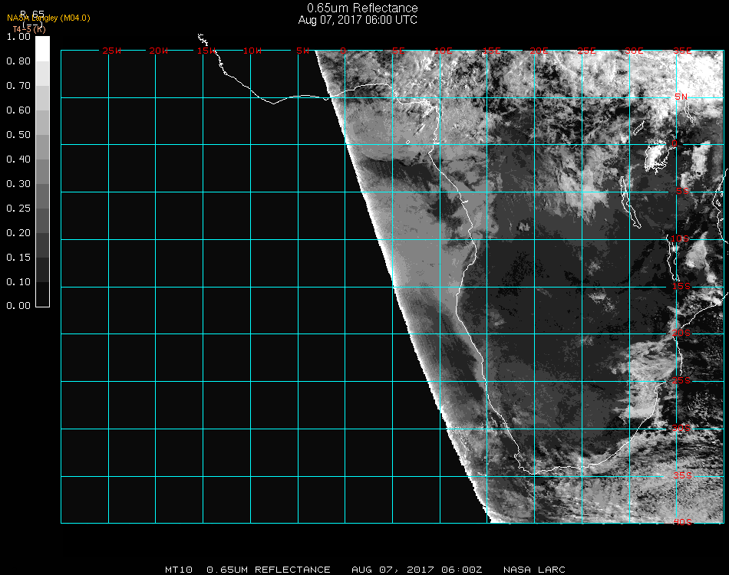Click the '25W' longitude label
The width and height of the screenshot is (729, 575).
pyautogui.click(x=112, y=51)
